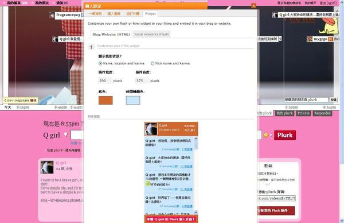Select the dark filter tab left of Private

click(284, 113)
